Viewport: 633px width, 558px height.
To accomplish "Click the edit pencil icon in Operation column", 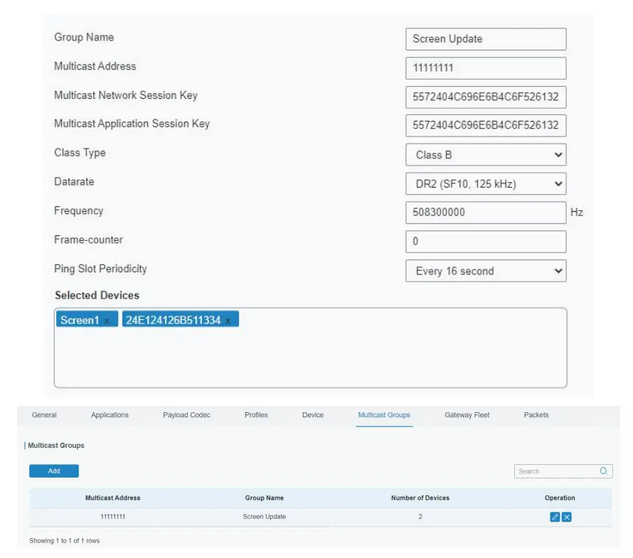I will pos(555,517).
